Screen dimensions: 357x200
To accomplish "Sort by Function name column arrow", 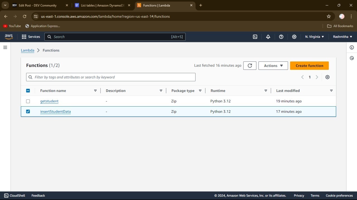I will pos(95,91).
